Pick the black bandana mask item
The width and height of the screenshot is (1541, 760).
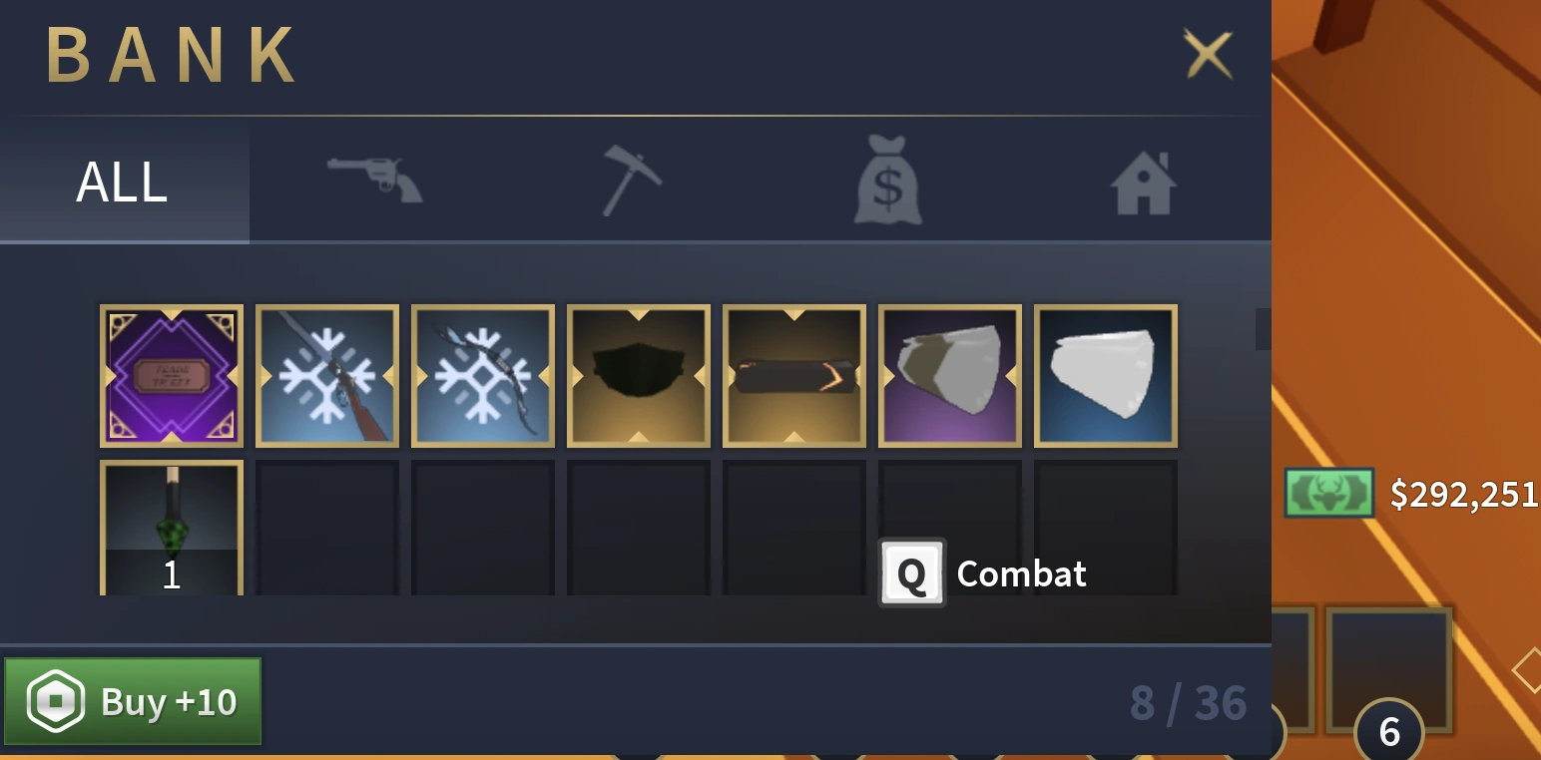(639, 376)
